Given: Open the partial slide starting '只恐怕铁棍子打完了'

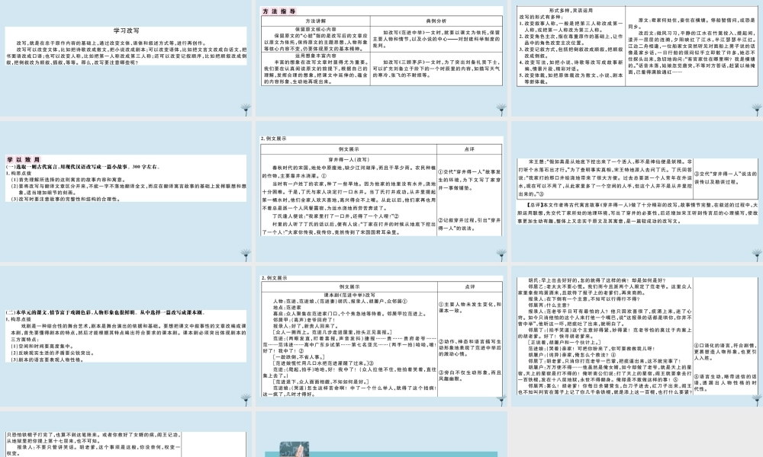Looking at the screenshot, I should [x=126, y=434].
